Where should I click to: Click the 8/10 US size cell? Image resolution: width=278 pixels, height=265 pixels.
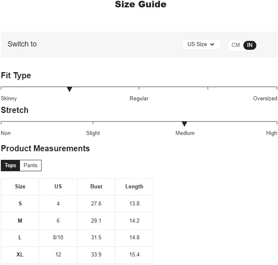pos(58,238)
